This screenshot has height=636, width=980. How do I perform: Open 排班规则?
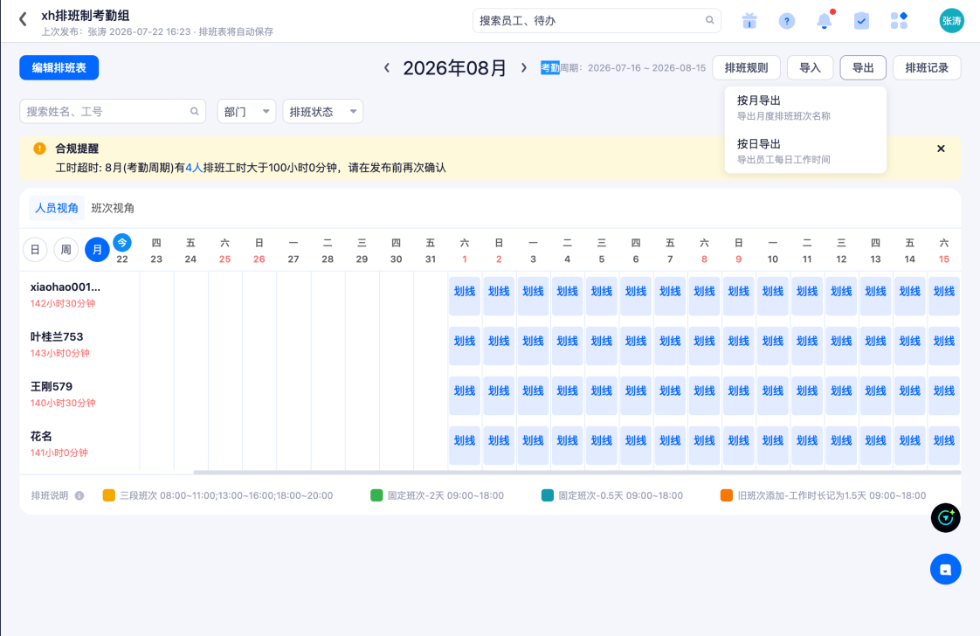click(746, 67)
